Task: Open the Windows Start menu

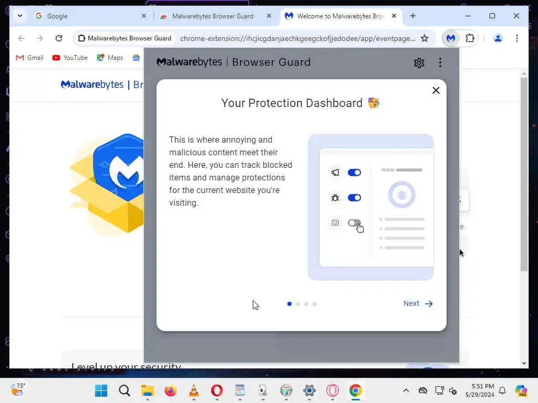Action: (x=101, y=390)
